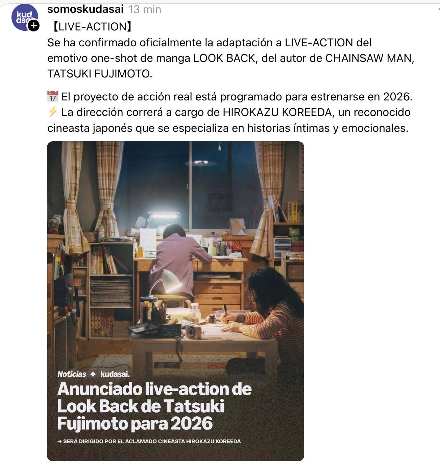Click the calendar emoji in the post
Screen dimensions: 440x468
pos(53,96)
